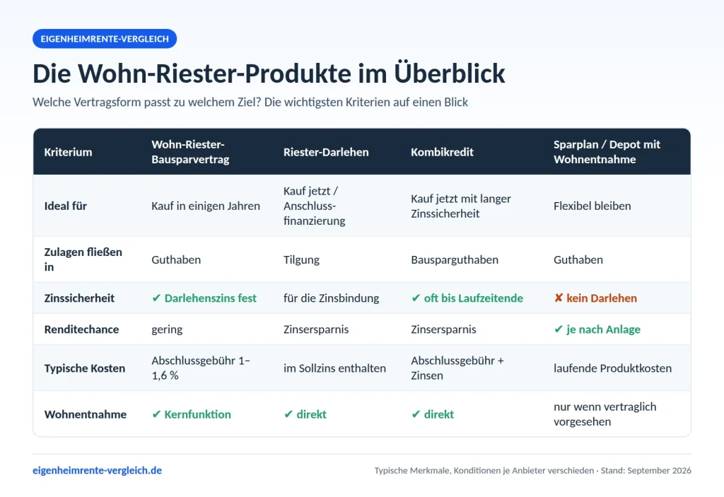The height and width of the screenshot is (497, 724).
Task: Click the Zinsersparnis cell in the Kombikredit column
Action: click(x=443, y=329)
